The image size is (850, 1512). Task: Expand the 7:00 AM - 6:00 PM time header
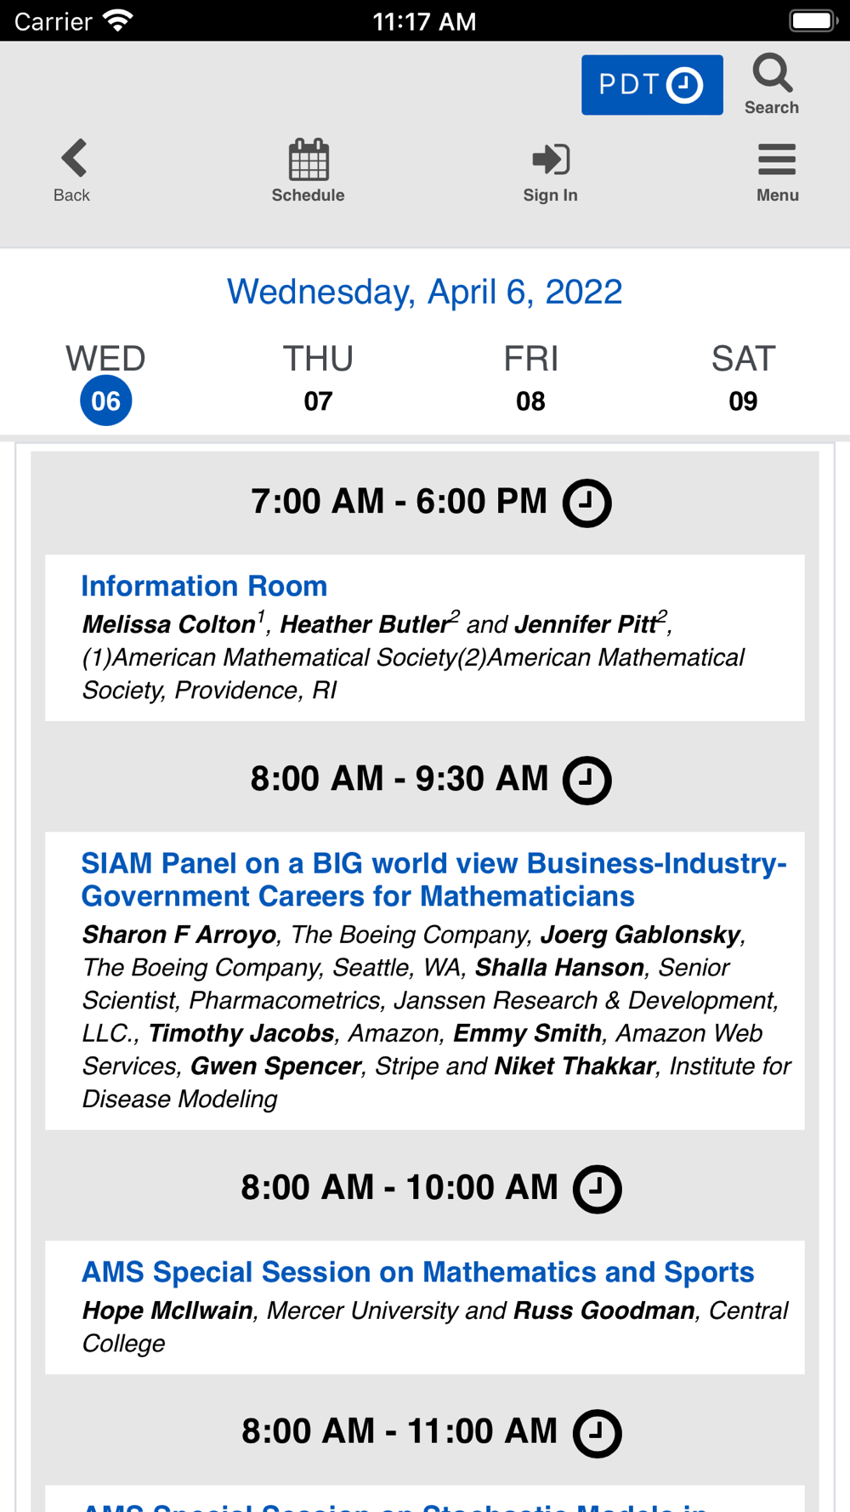click(399, 502)
